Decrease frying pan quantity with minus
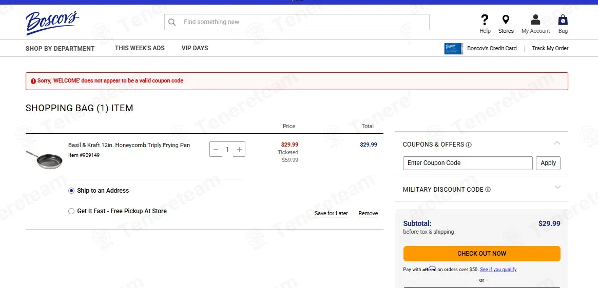This screenshot has width=598, height=288. 216,149
